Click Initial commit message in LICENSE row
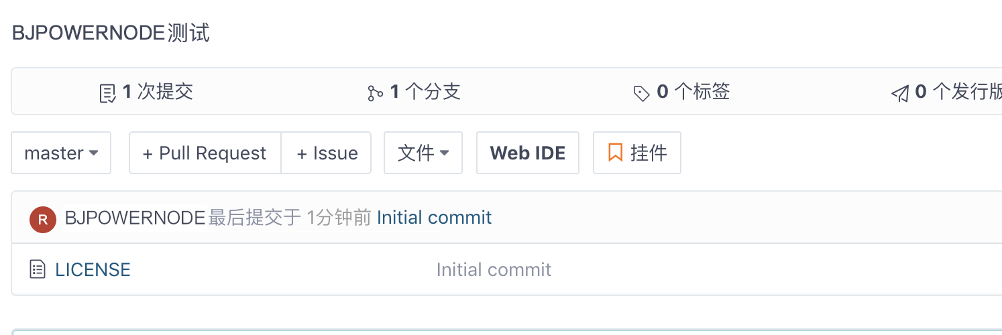Screen dimensions: 1002x335 [x=494, y=269]
